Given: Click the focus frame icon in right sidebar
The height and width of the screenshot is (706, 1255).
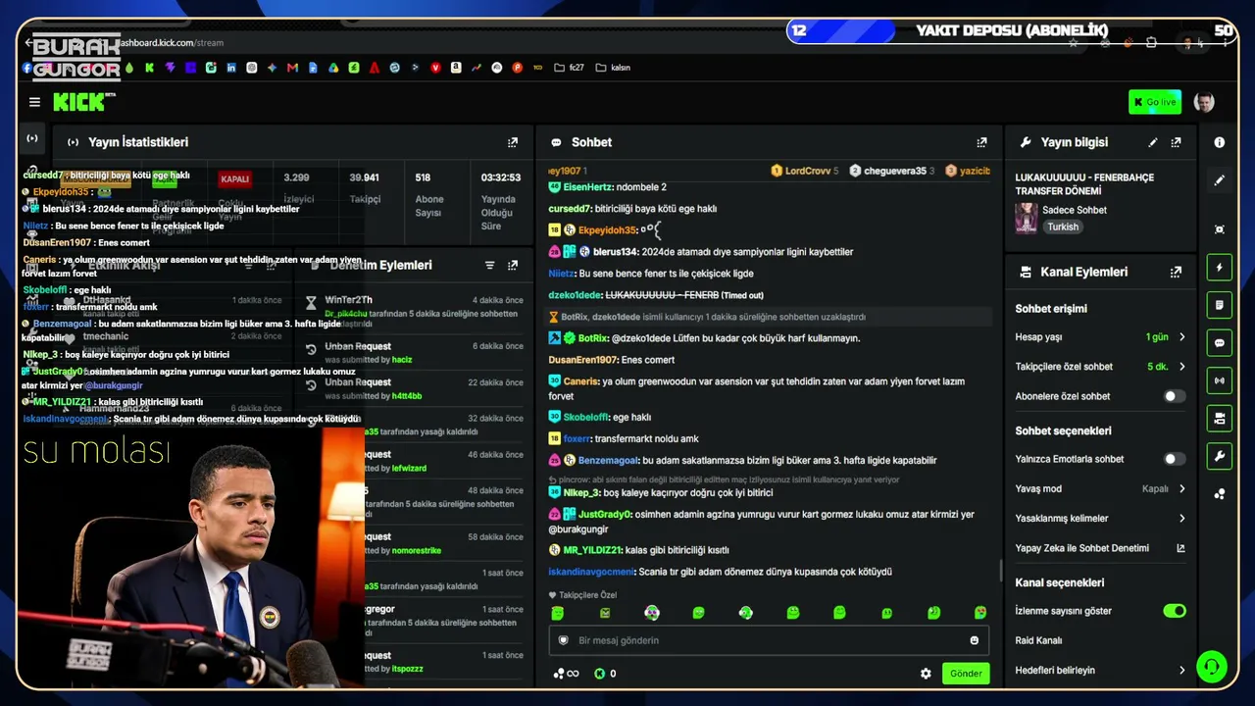Looking at the screenshot, I should 1220,229.
